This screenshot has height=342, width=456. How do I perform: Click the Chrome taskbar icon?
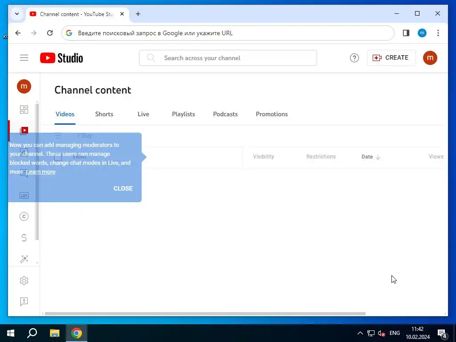pyautogui.click(x=77, y=333)
